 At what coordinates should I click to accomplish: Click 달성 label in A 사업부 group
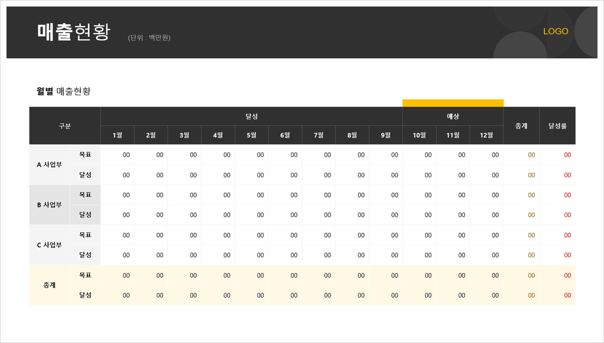click(x=85, y=175)
